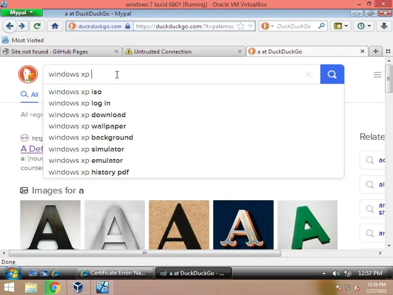
Task: Click the duckduckgo.com site identity button
Action: [x=99, y=26]
